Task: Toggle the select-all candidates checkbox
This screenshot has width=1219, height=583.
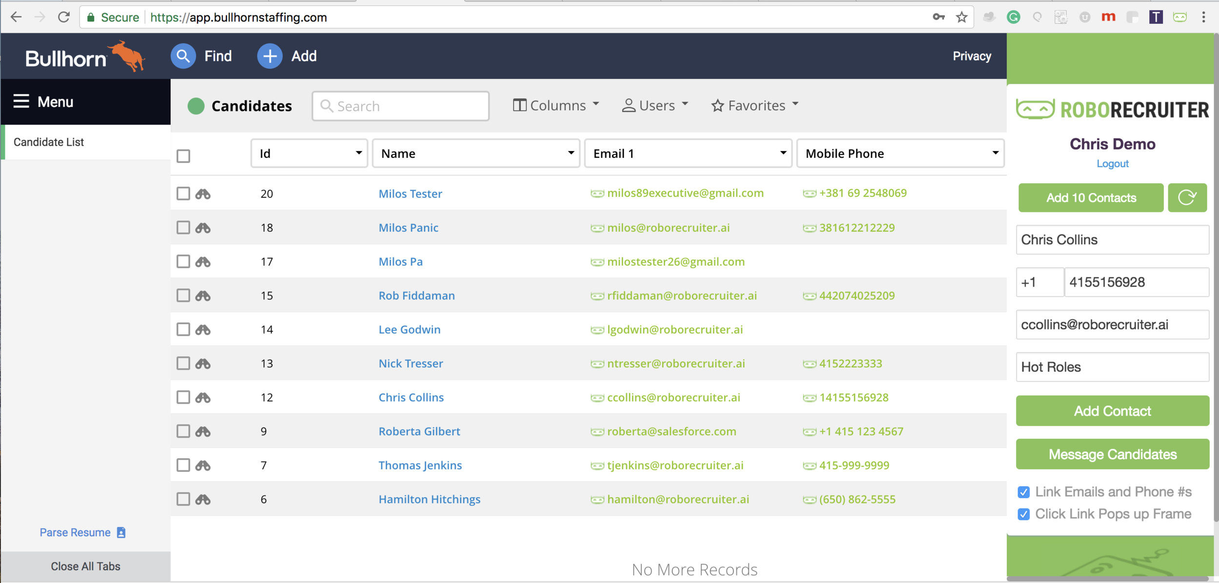Action: (x=183, y=156)
